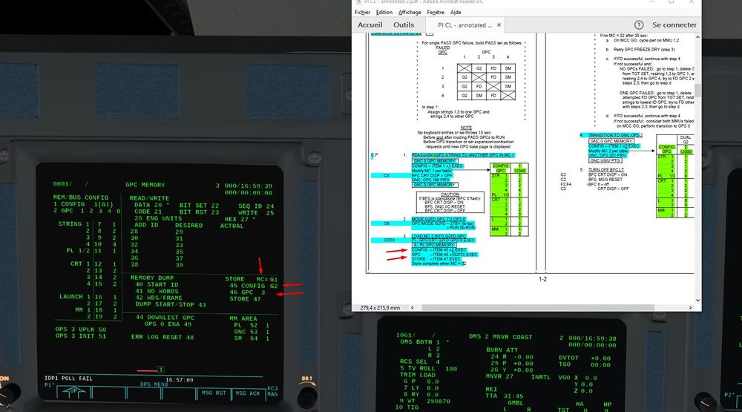This screenshot has height=412, width=742.
Task: Open the Fenêtre menu
Action: pyautogui.click(x=436, y=13)
